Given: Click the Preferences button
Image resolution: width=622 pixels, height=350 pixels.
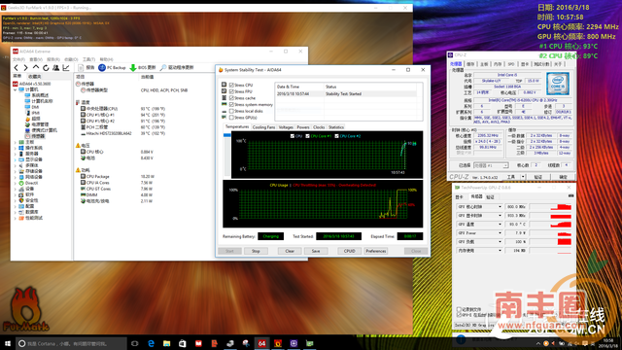Looking at the screenshot, I should coord(376,251).
